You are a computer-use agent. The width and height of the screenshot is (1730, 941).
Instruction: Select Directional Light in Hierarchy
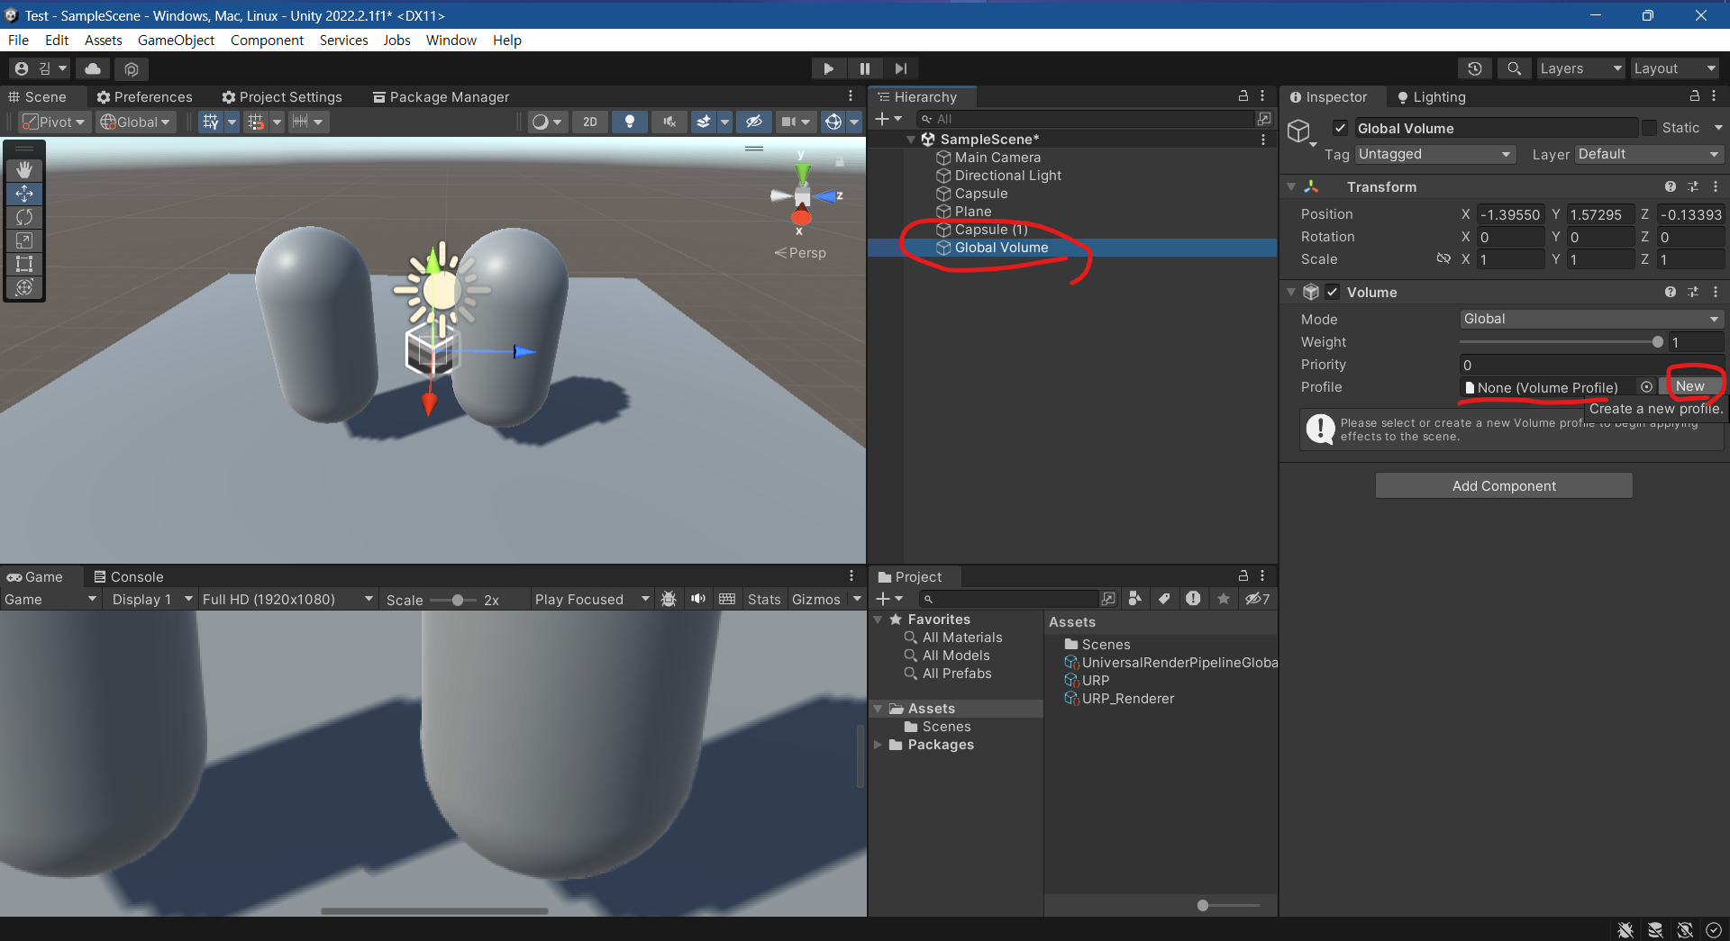point(1007,176)
